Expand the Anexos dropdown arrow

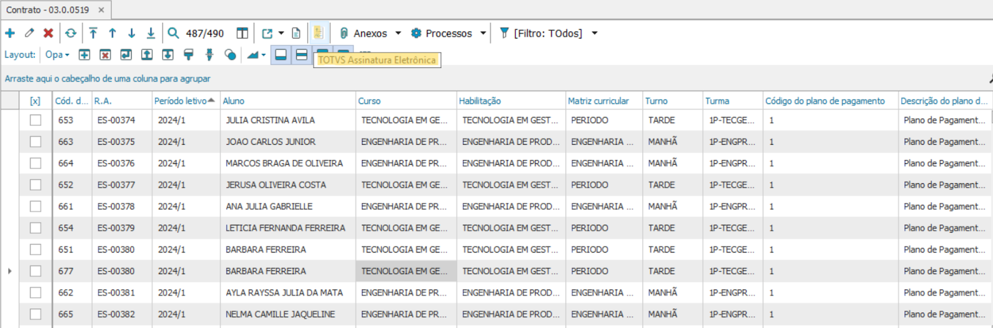pyautogui.click(x=398, y=33)
